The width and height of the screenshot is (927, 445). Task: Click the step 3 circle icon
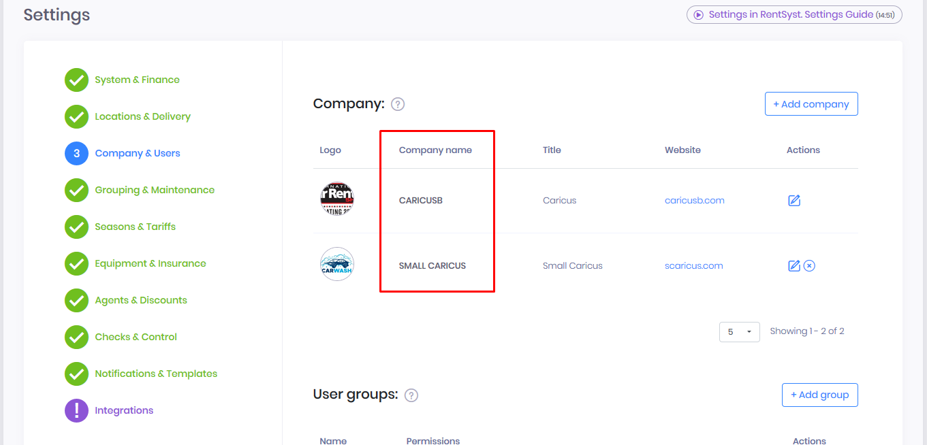coord(76,153)
